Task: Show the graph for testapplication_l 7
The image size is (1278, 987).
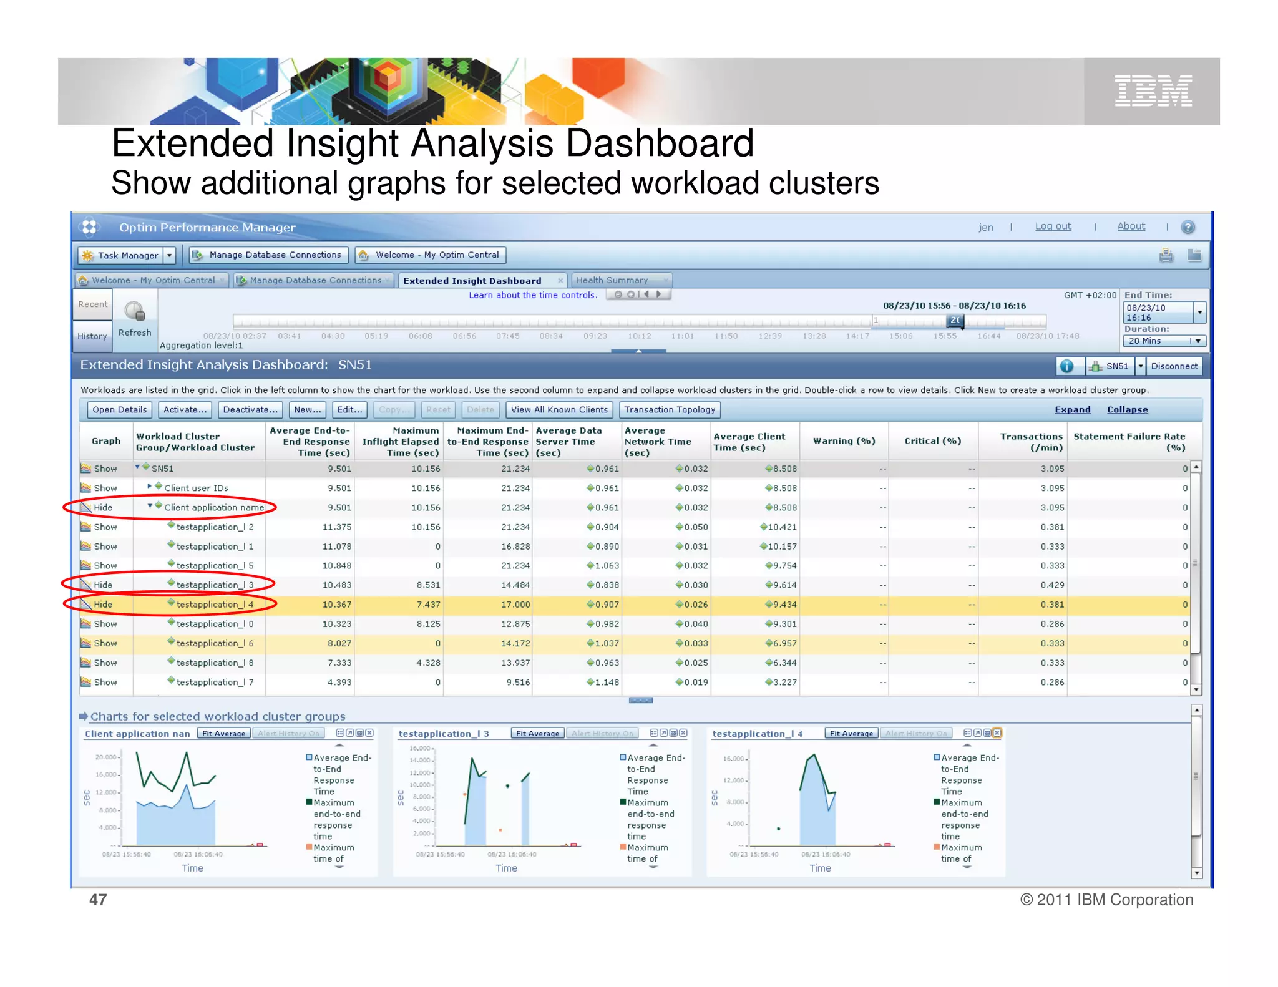Action: coord(99,683)
